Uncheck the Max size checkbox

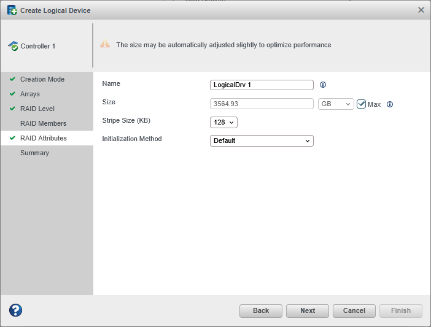pos(362,104)
